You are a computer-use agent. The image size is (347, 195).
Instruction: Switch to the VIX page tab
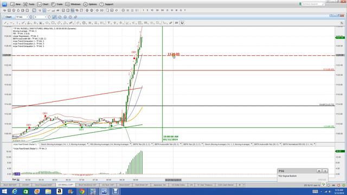(191, 185)
